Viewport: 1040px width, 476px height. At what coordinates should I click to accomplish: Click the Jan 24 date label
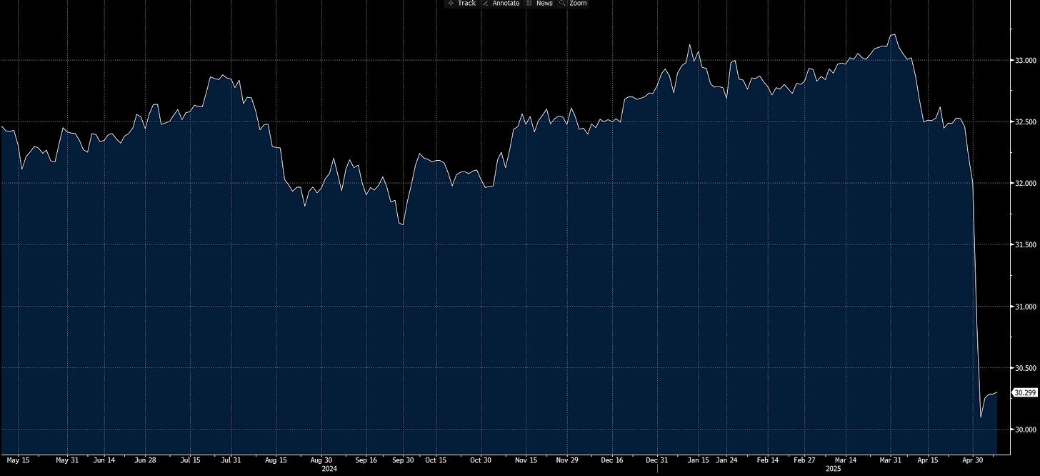[x=726, y=460]
